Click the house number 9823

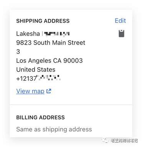click(x=24, y=43)
